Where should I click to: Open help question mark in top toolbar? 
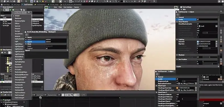pyautogui.click(x=154, y=1)
